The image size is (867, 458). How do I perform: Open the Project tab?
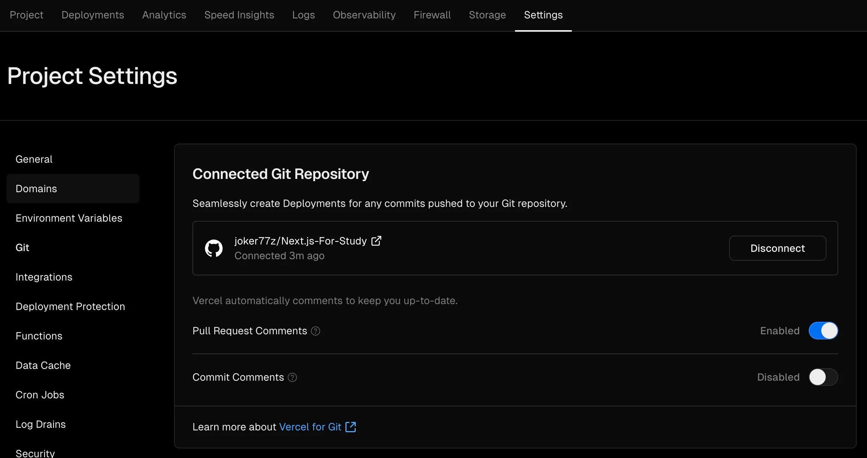(27, 15)
